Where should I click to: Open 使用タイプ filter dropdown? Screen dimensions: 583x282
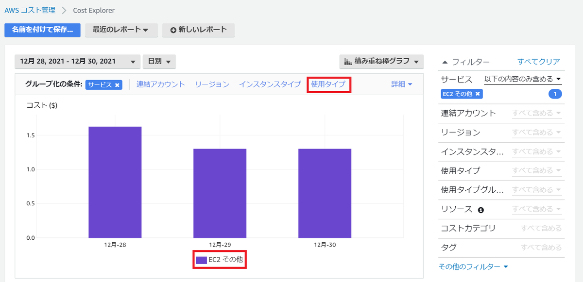[x=537, y=170]
